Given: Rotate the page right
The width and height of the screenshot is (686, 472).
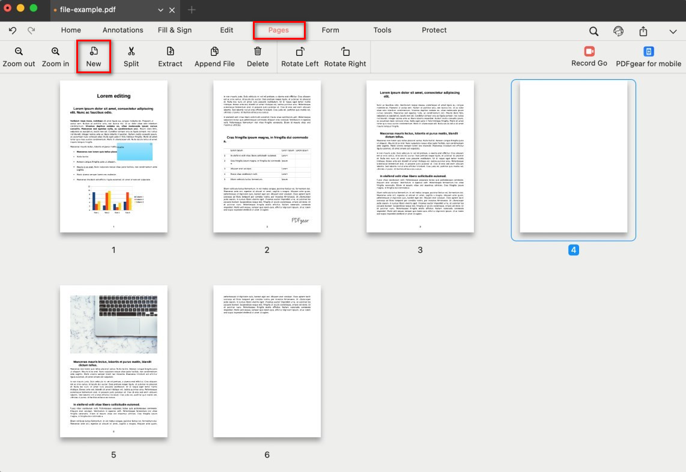Looking at the screenshot, I should tap(345, 52).
